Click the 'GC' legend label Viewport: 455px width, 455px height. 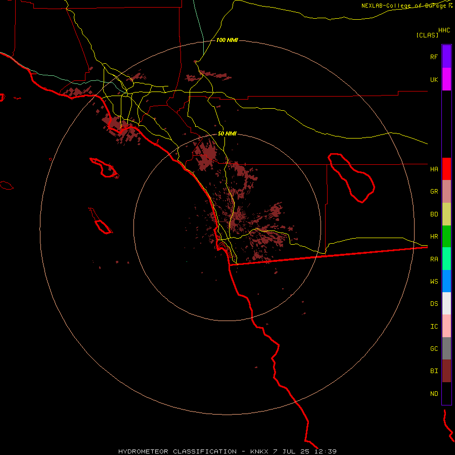(434, 349)
